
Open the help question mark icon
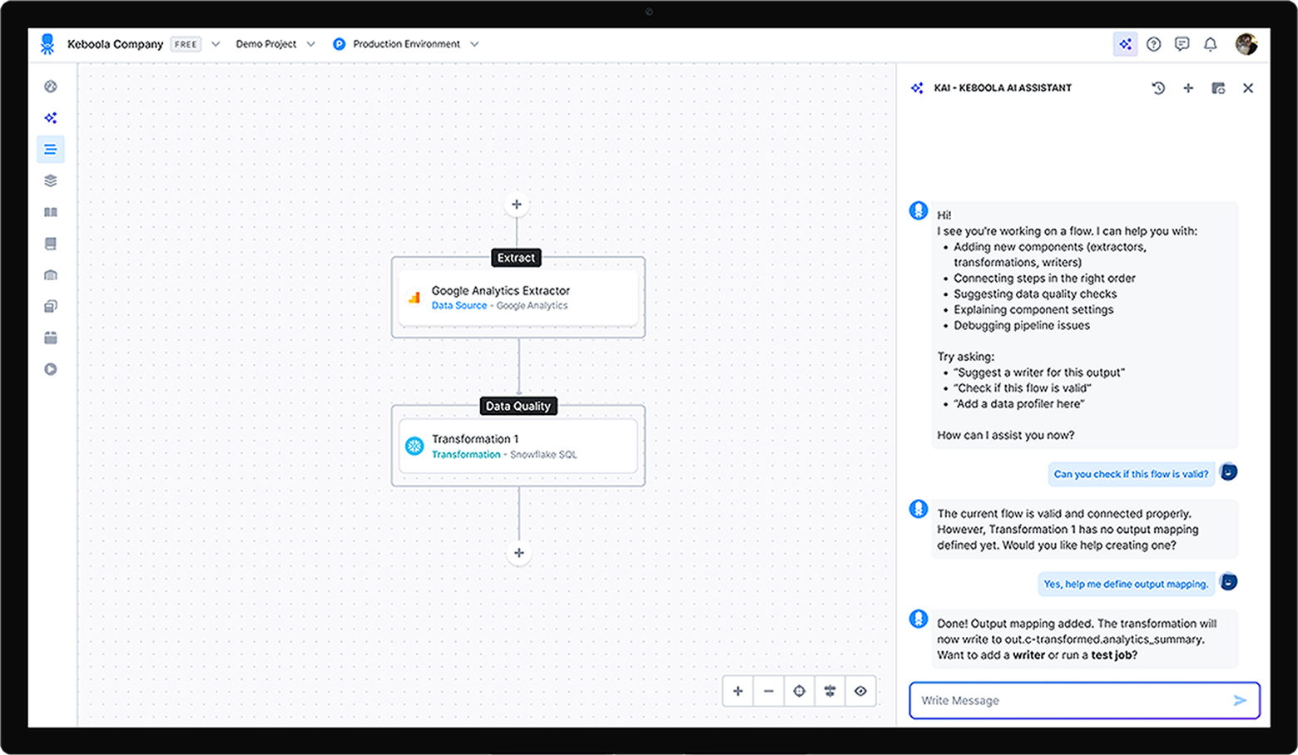1153,44
